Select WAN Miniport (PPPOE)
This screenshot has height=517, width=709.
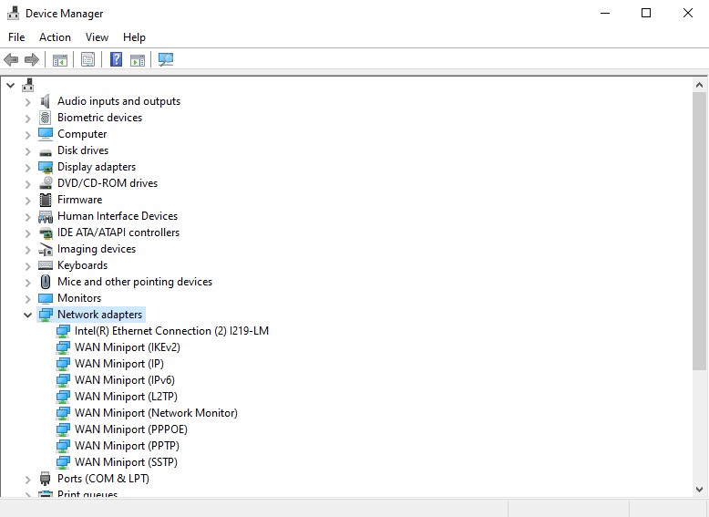point(130,429)
